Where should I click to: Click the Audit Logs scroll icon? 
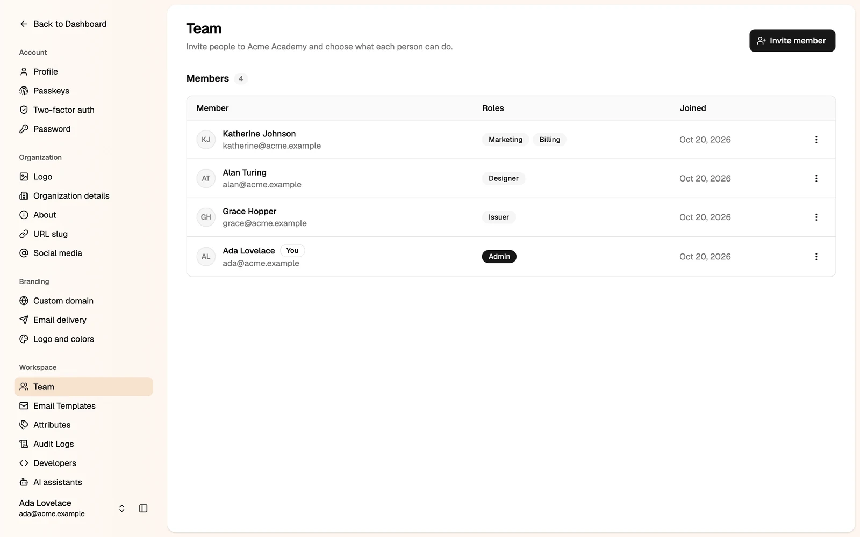click(24, 444)
